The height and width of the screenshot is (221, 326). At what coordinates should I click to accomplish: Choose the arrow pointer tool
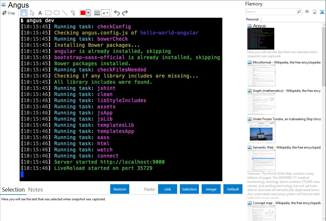click(32, 13)
